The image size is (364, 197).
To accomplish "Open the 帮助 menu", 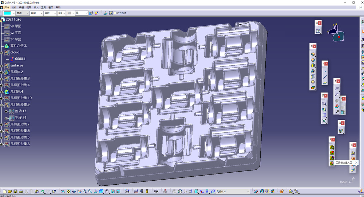I will tap(58, 7).
